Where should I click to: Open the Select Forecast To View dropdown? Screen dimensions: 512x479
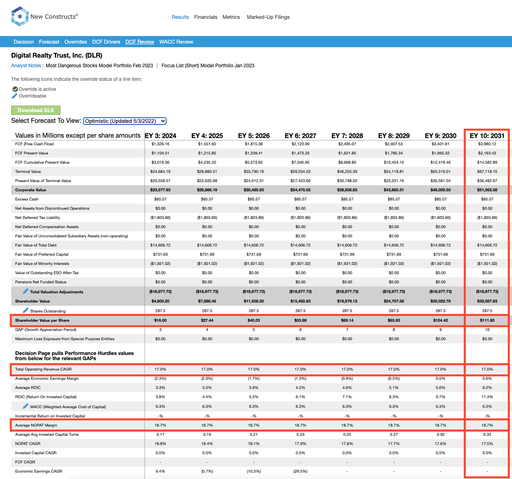125,121
